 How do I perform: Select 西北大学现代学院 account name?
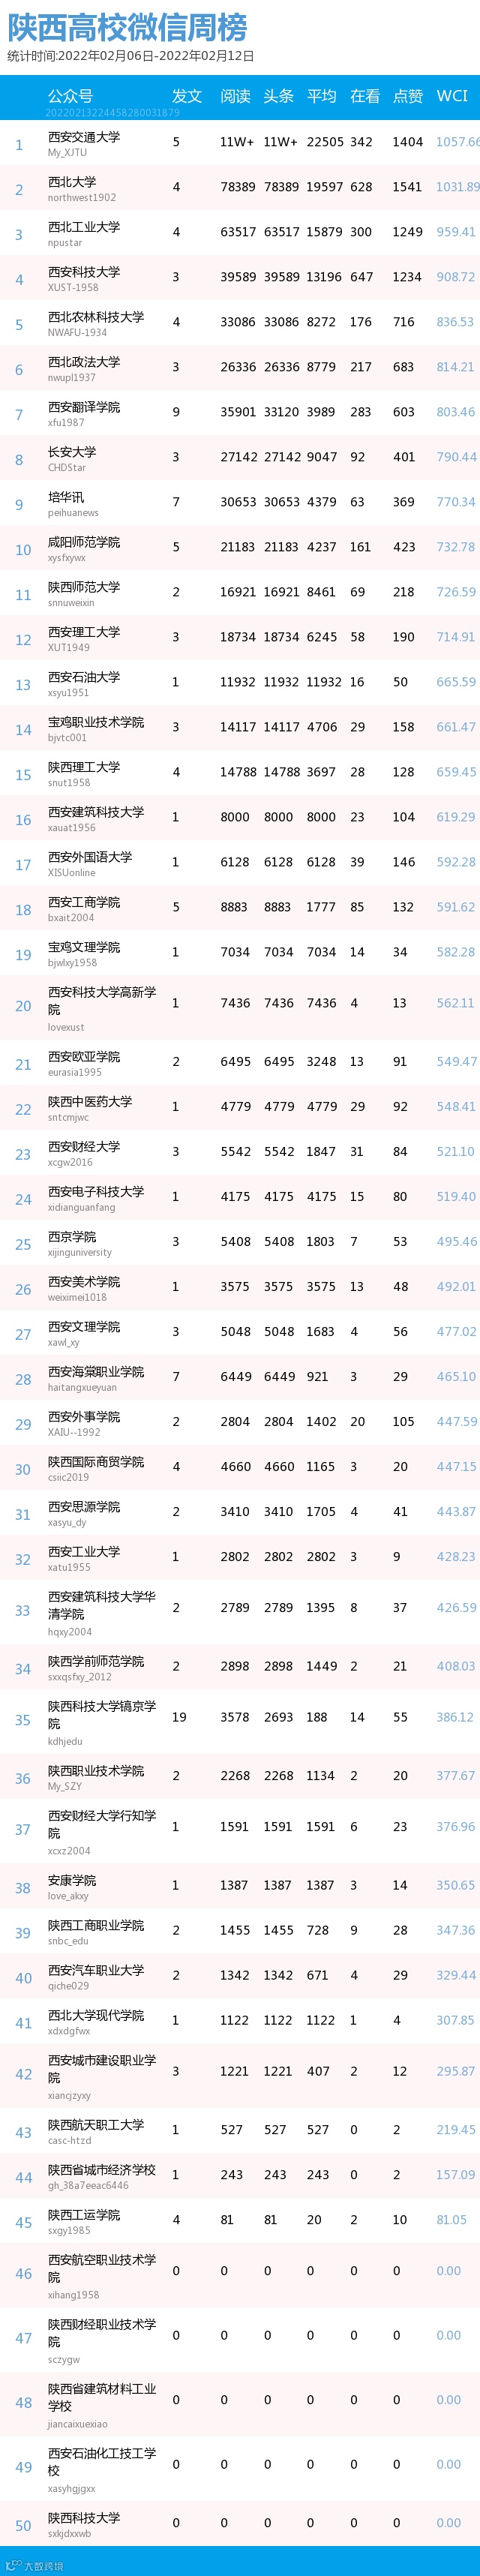[96, 2015]
